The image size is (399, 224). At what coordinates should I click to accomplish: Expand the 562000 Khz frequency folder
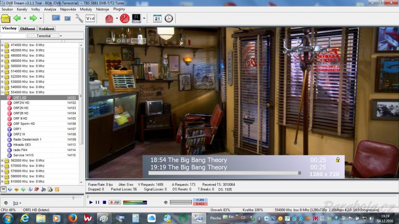pyautogui.click(x=2, y=161)
